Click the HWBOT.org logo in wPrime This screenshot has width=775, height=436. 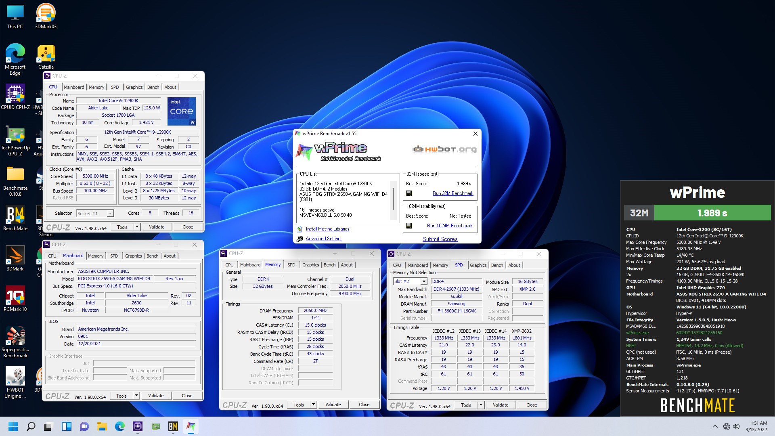point(444,149)
